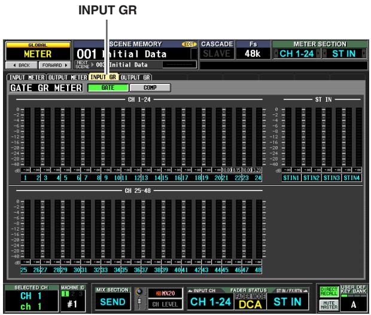The width and height of the screenshot is (371, 315).
Task: Click the SELECTED CH CH 1 display
Action: point(32,301)
